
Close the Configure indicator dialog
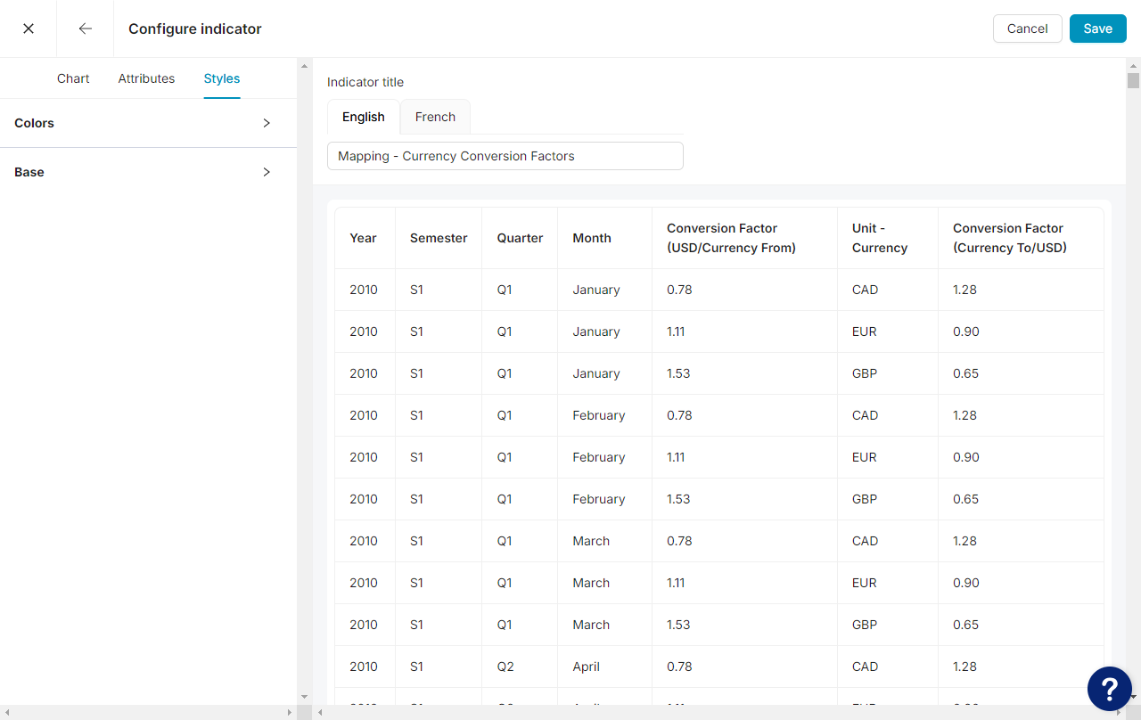28,28
